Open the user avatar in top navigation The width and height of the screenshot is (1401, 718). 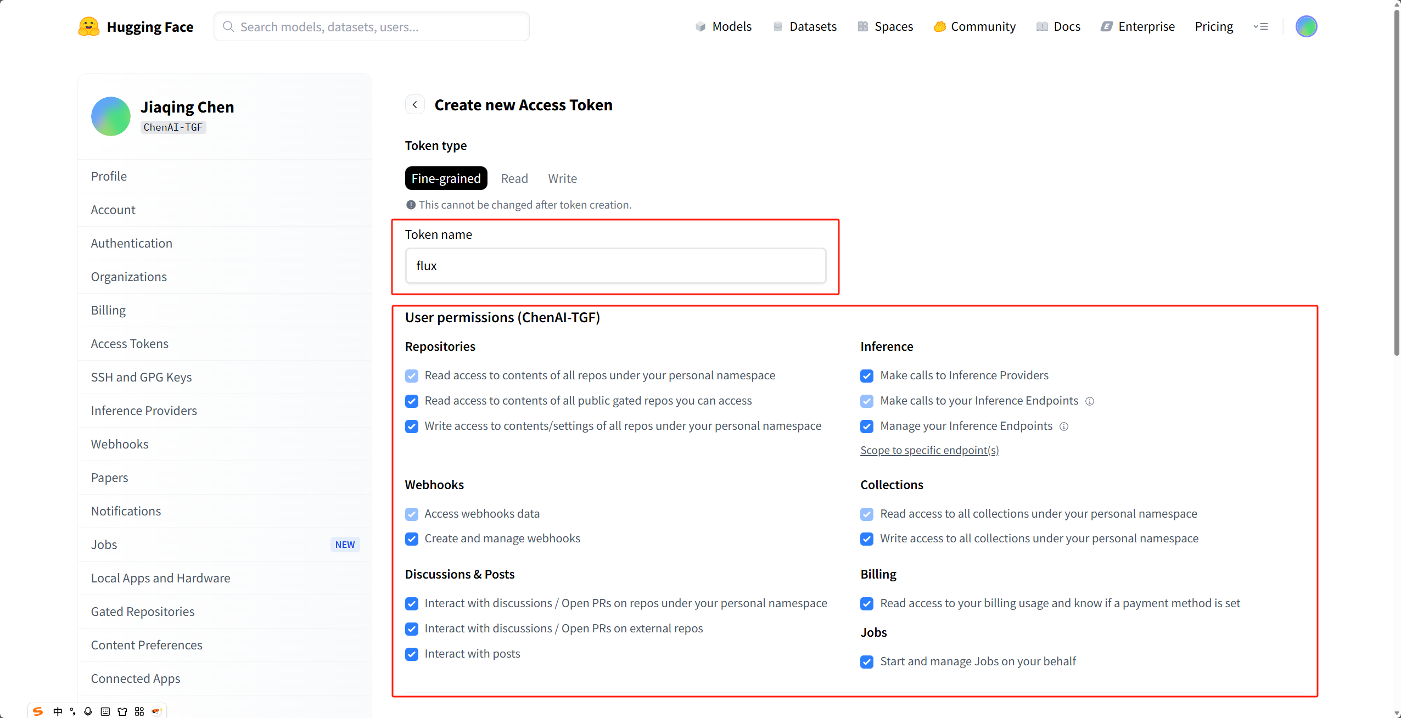pyautogui.click(x=1306, y=26)
